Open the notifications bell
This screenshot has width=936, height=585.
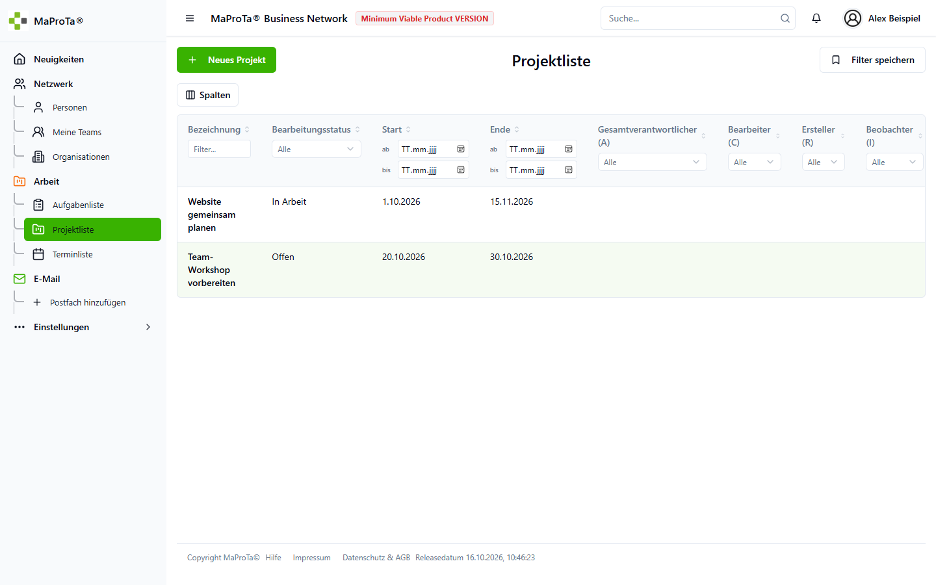pos(816,18)
